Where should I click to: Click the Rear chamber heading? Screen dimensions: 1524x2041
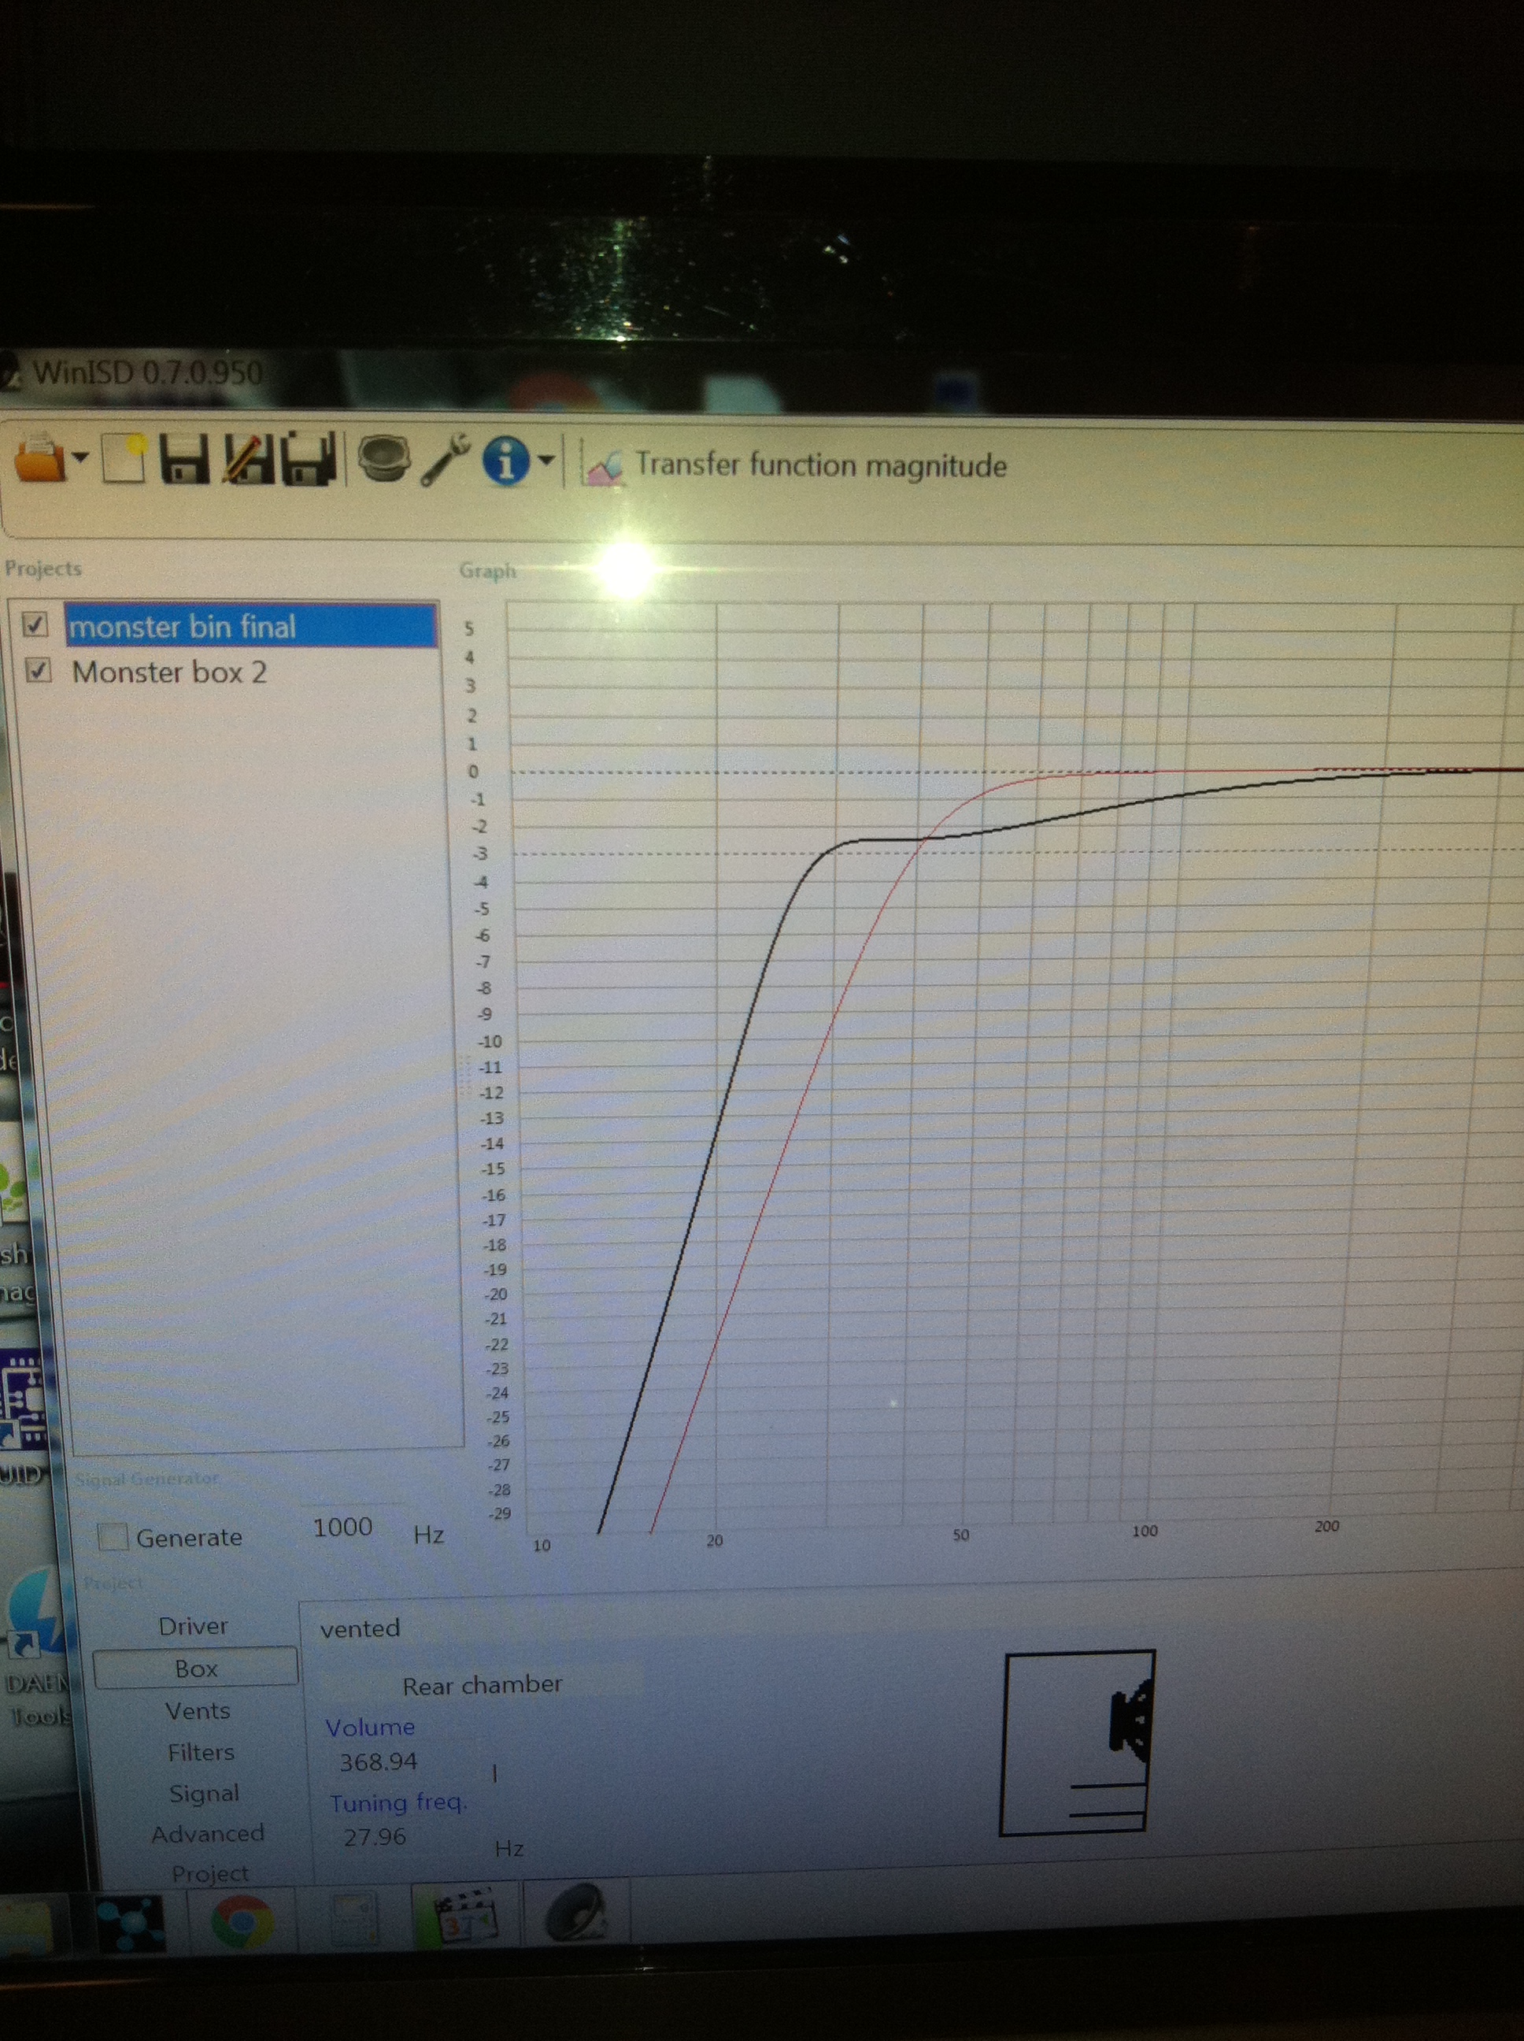pyautogui.click(x=483, y=1685)
